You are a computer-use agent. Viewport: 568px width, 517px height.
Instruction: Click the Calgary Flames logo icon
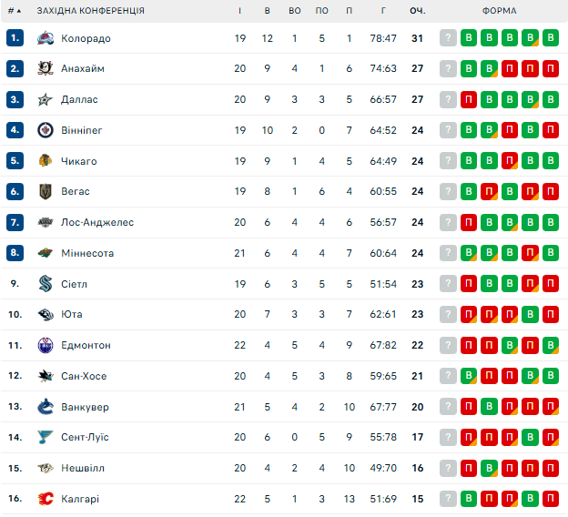click(x=46, y=499)
